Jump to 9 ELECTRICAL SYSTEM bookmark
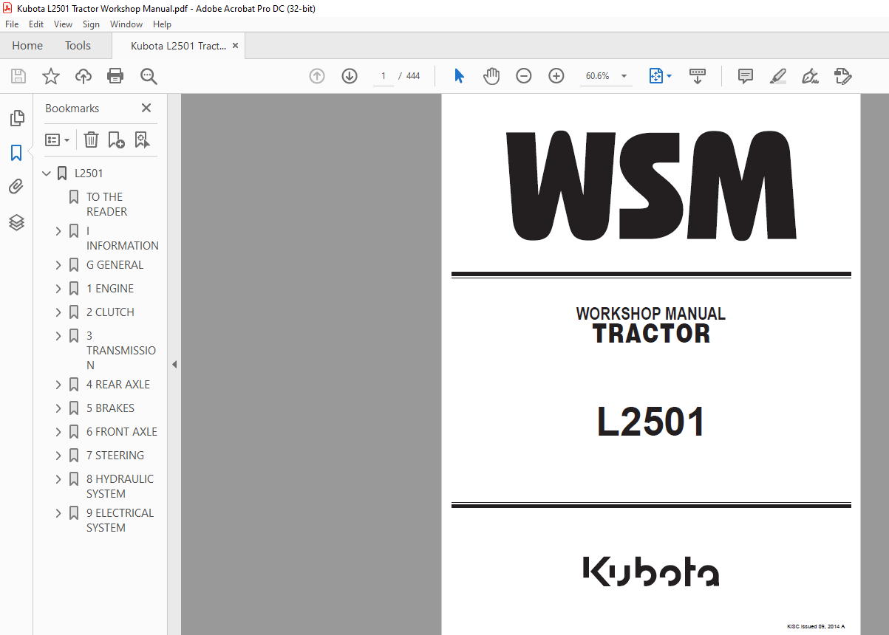This screenshot has width=889, height=635. pyautogui.click(x=120, y=521)
